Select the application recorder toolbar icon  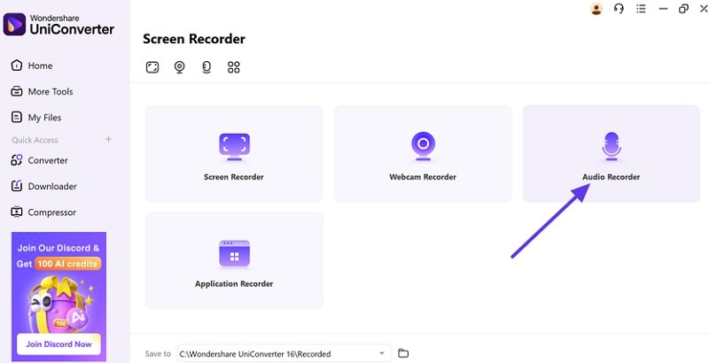(x=234, y=67)
